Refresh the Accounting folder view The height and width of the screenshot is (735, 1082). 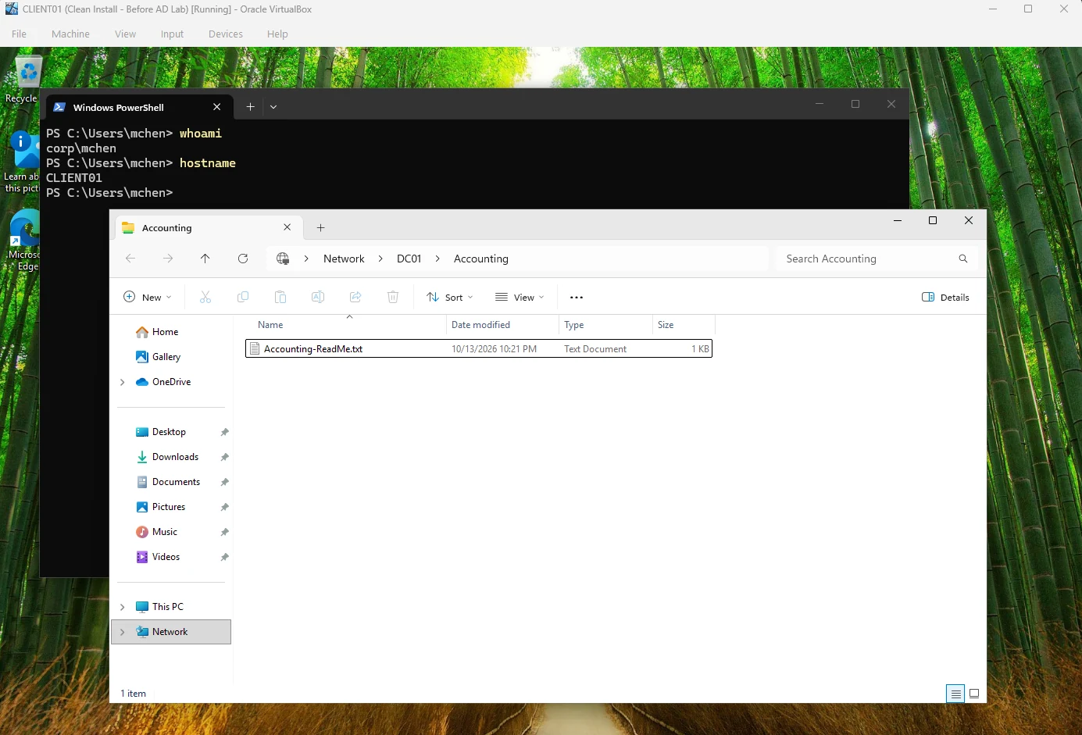(x=243, y=259)
